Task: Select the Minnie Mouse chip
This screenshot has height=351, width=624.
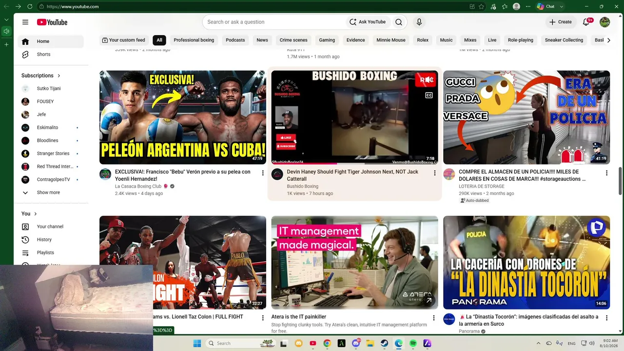Action: click(391, 40)
